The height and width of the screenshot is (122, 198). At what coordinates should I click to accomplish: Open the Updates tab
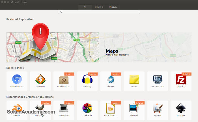(x=113, y=7)
